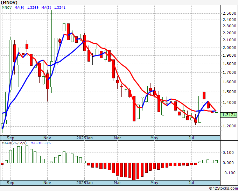Click Jul on the MACD time axis
Screen dimensions: 238x191
(191, 183)
